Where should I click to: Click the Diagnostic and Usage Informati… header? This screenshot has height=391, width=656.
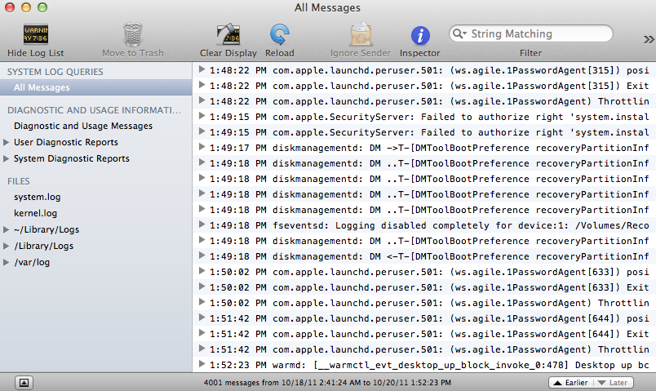[x=94, y=110]
